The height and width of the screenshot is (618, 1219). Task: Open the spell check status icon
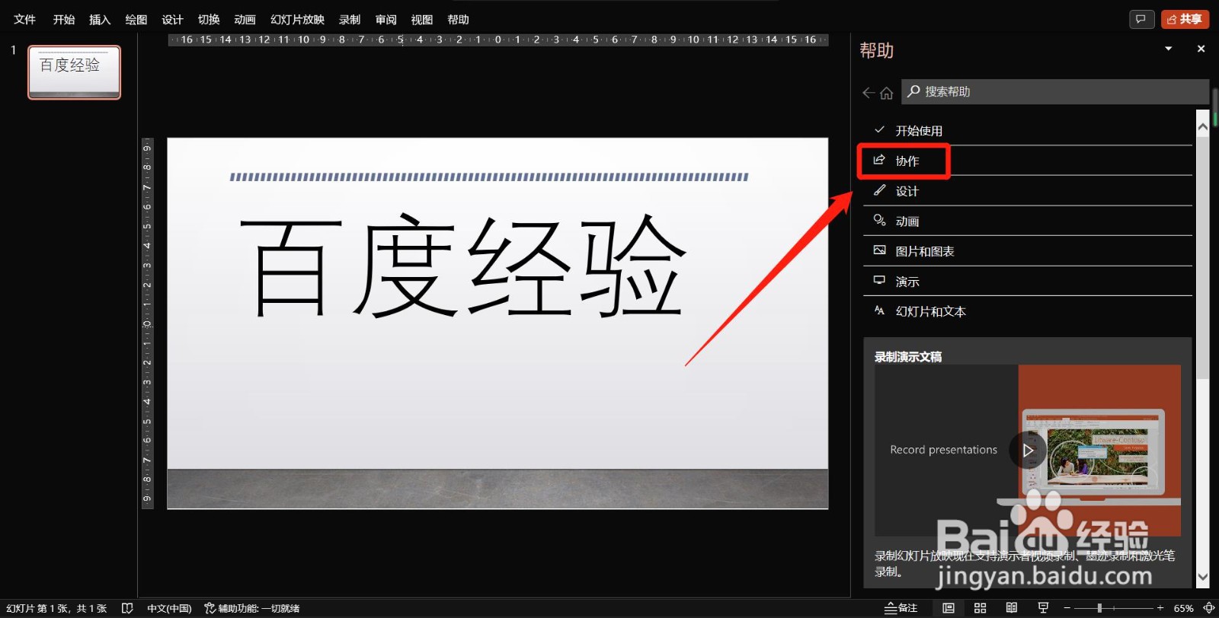[127, 608]
